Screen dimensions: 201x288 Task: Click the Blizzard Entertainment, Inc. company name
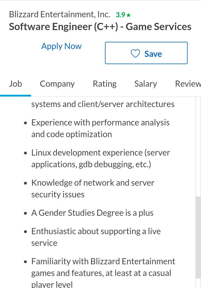[59, 14]
